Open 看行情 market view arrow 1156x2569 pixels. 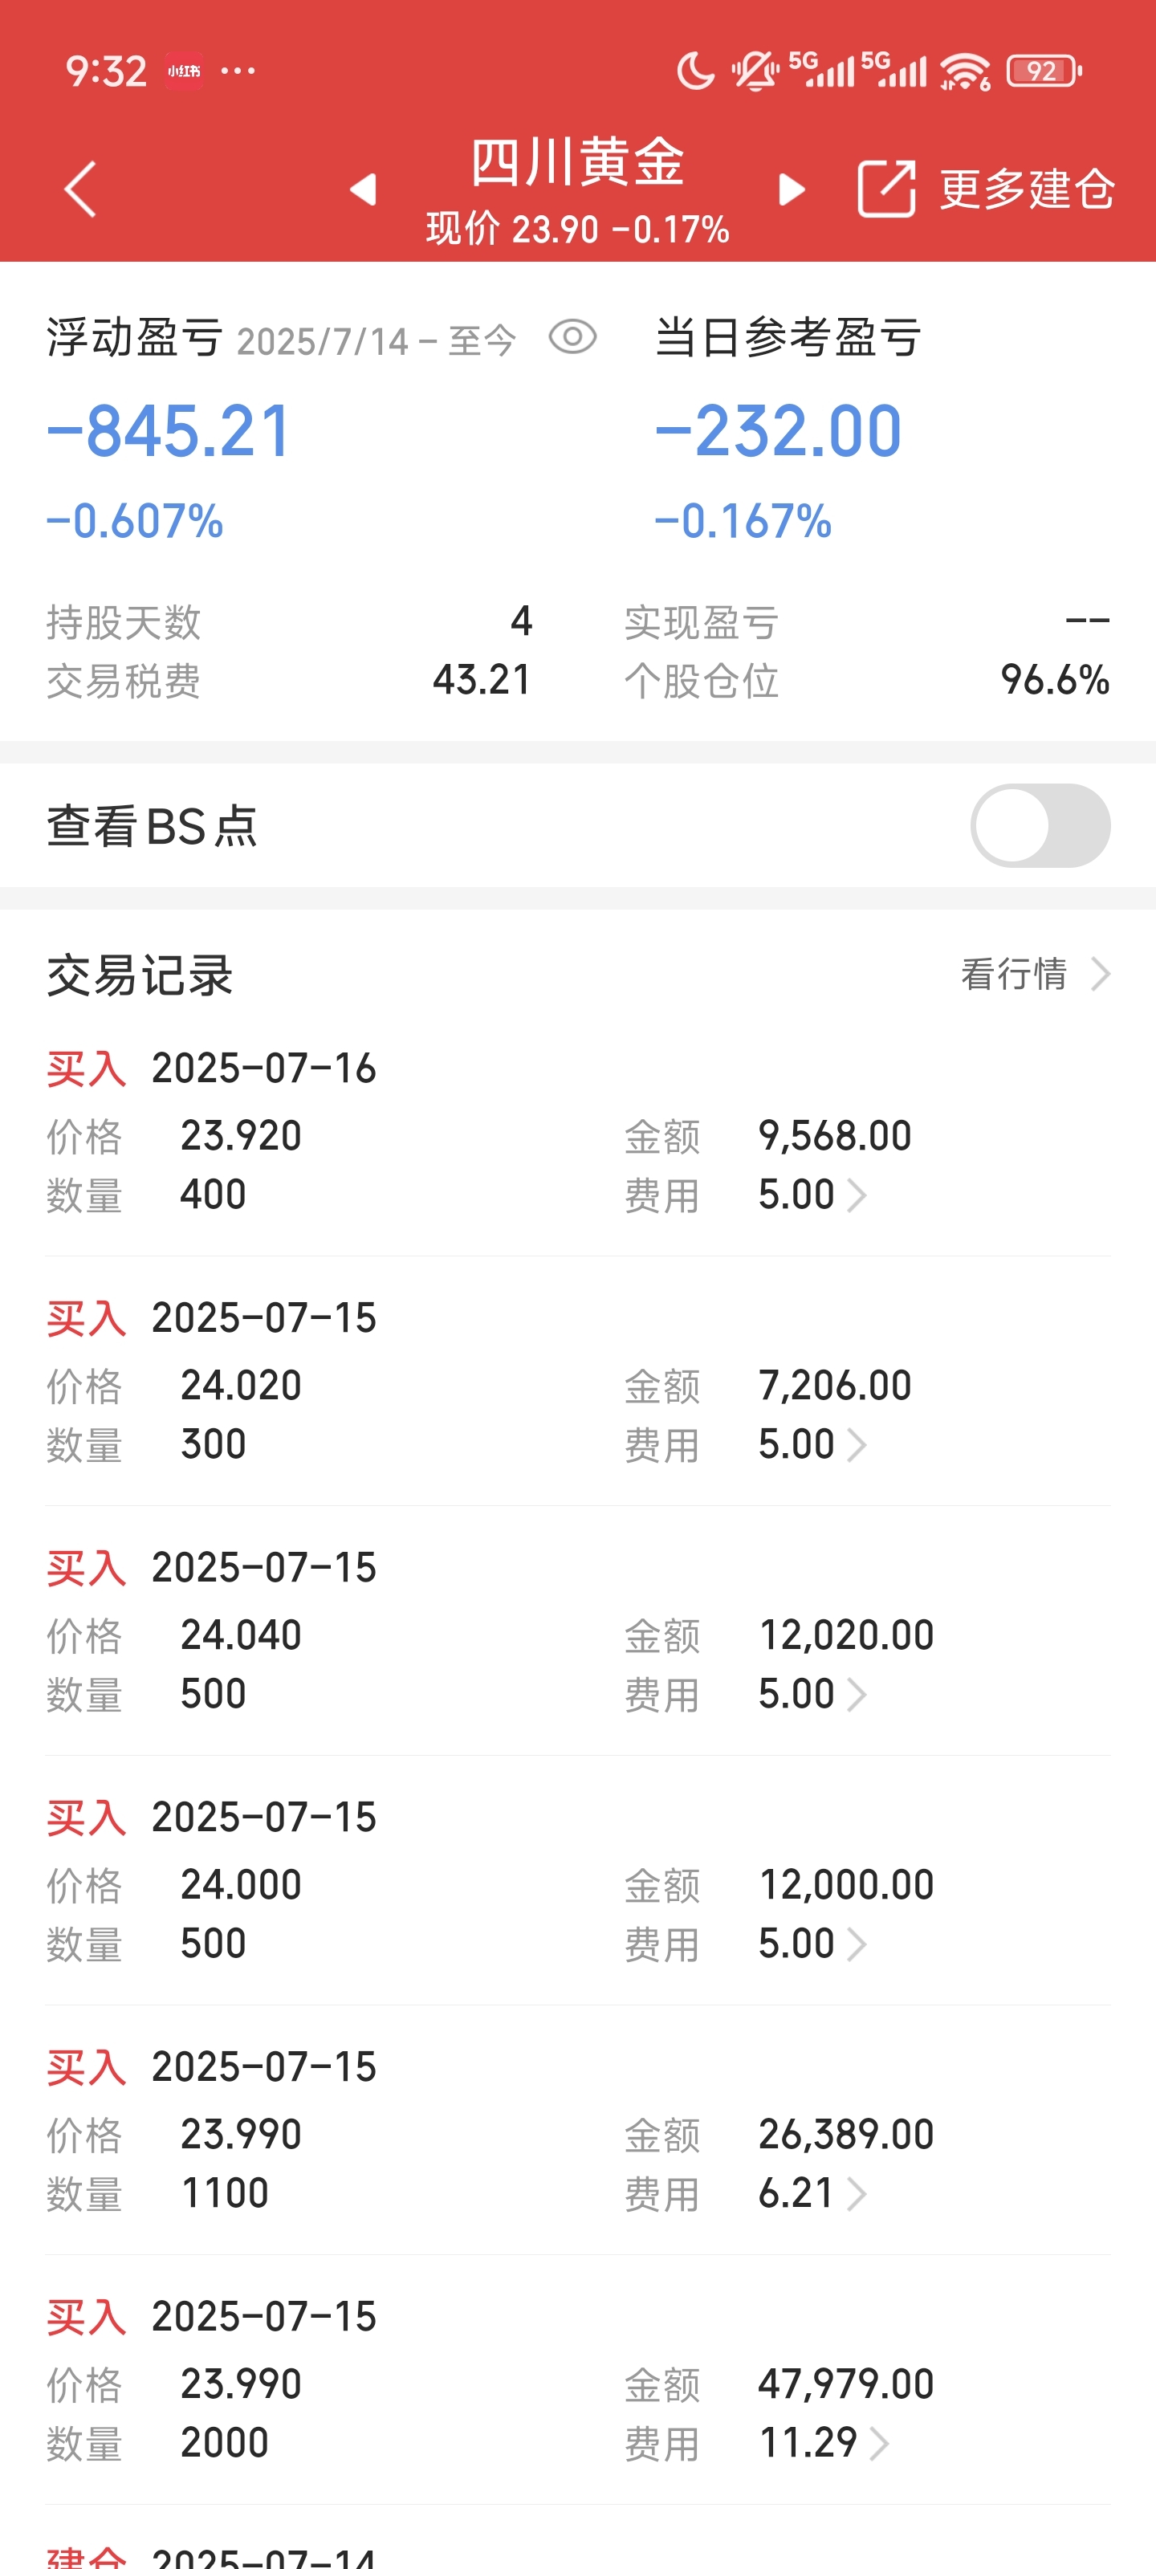coord(1100,973)
